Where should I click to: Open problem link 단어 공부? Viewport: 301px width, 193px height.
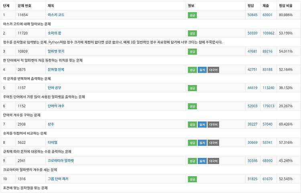click(54, 88)
